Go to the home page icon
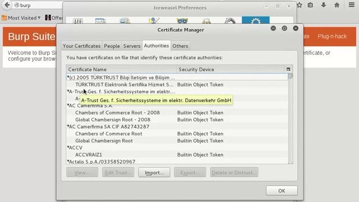The height and width of the screenshot is (202, 359). (337, 5)
